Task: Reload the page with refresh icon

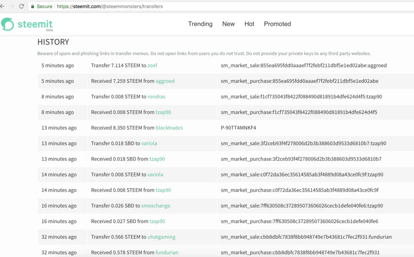Action: (x=22, y=6)
